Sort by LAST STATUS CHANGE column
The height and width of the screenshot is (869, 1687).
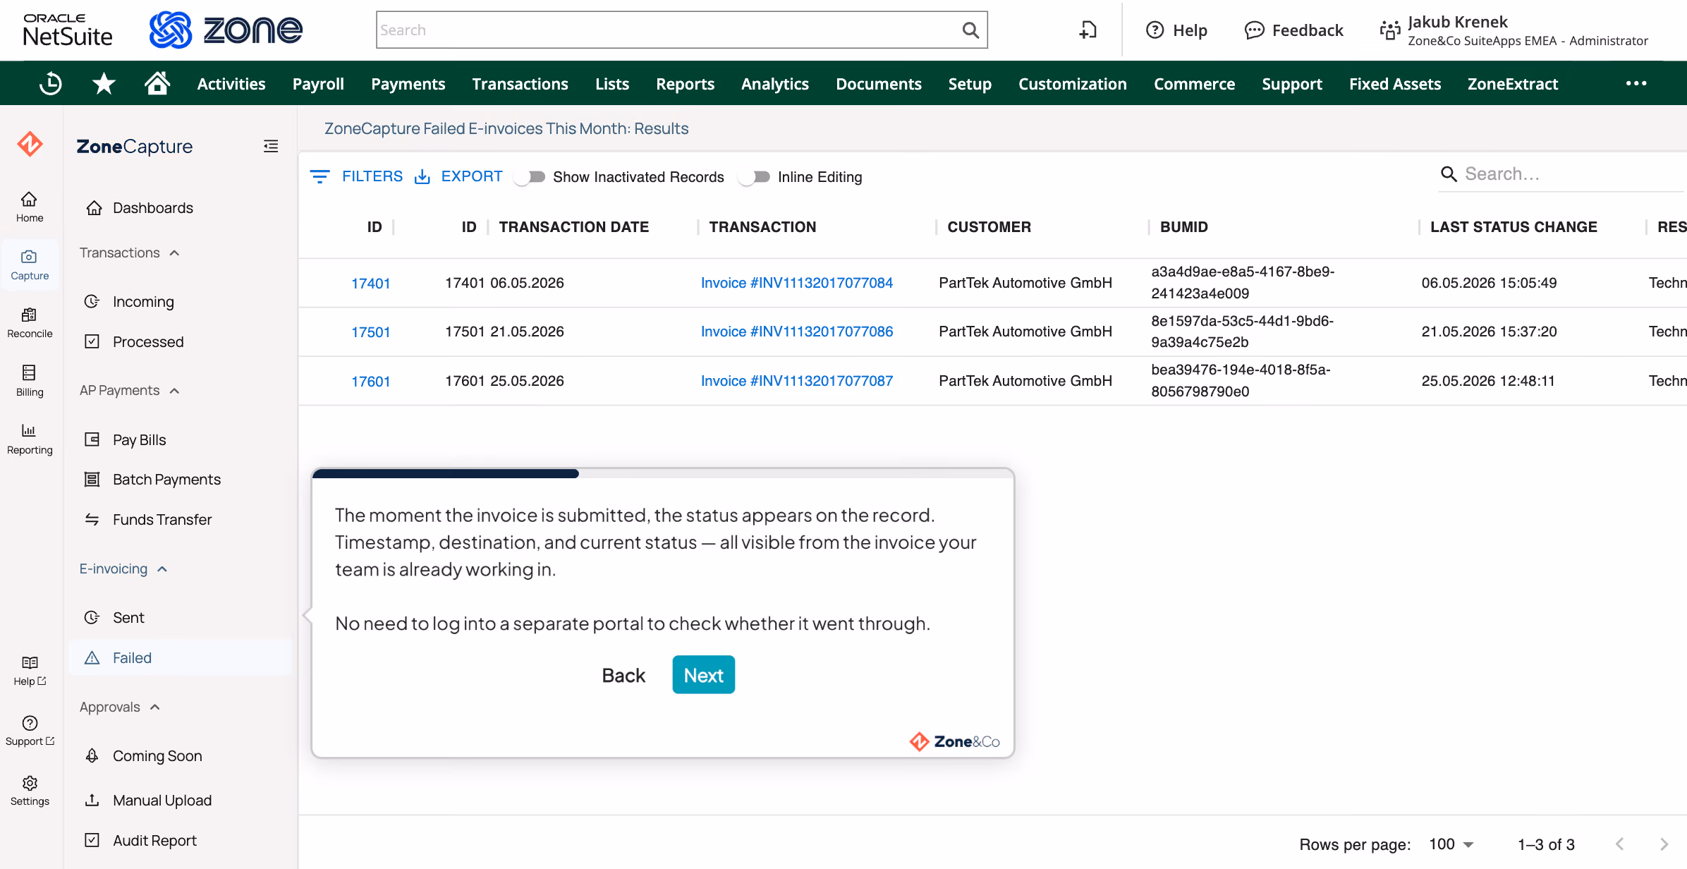tap(1514, 227)
